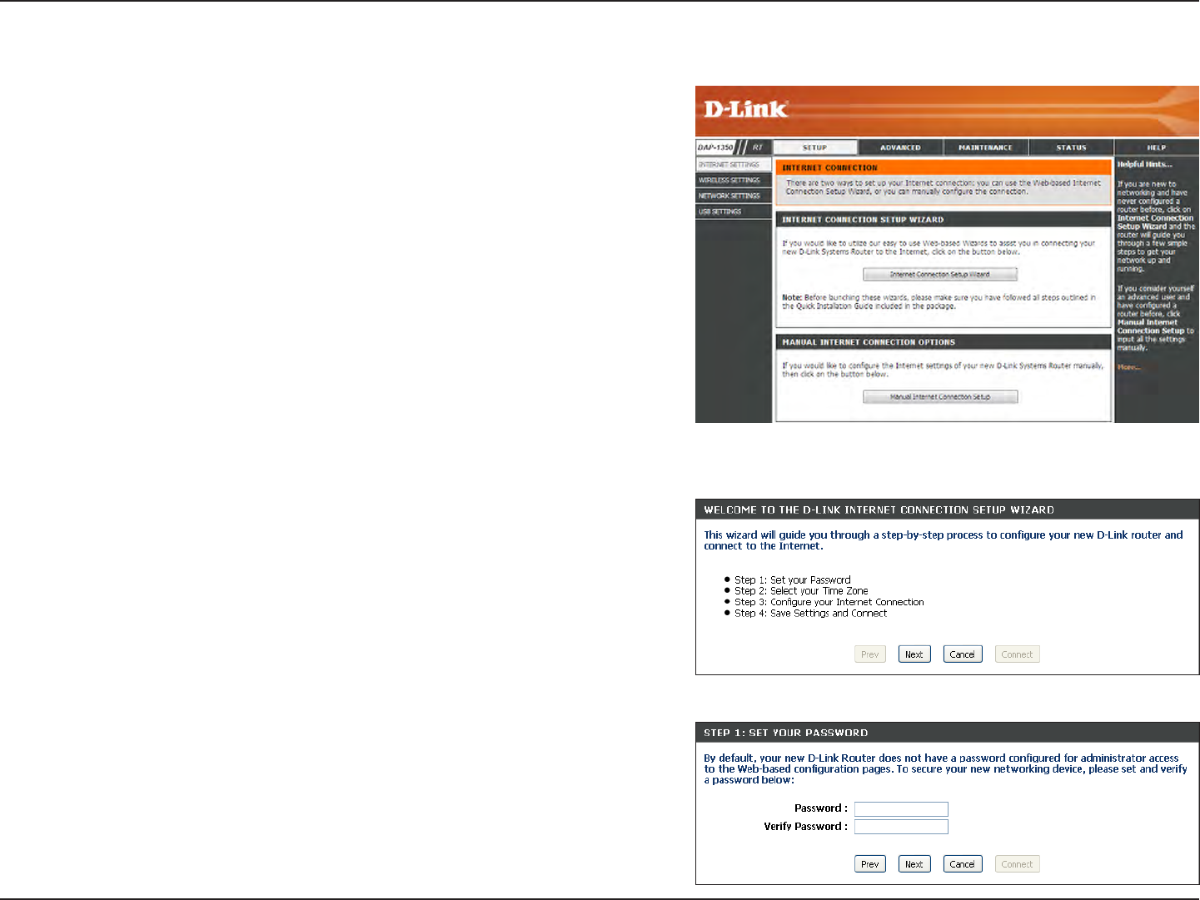Viewport: 1200px width, 900px height.
Task: Follow the More... link under Helpful Hints
Action: [x=1129, y=367]
